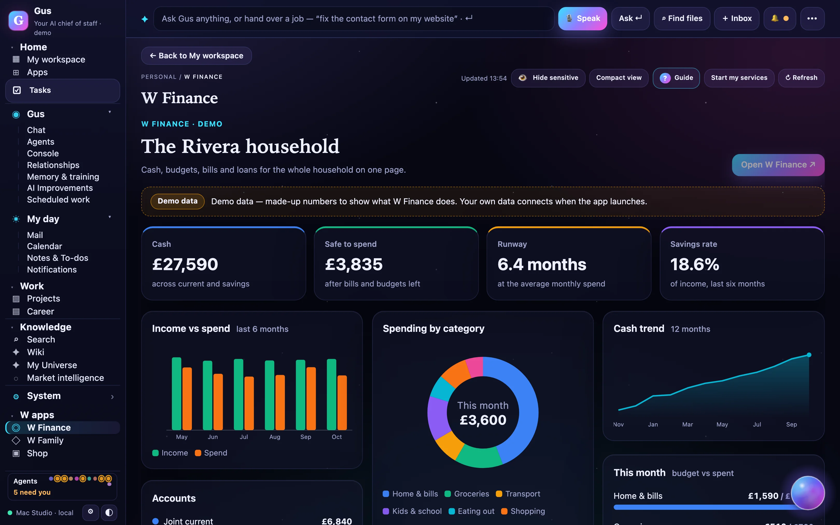The image size is (840, 525).
Task: Click the Ask Gus anything input field
Action: coord(354,18)
